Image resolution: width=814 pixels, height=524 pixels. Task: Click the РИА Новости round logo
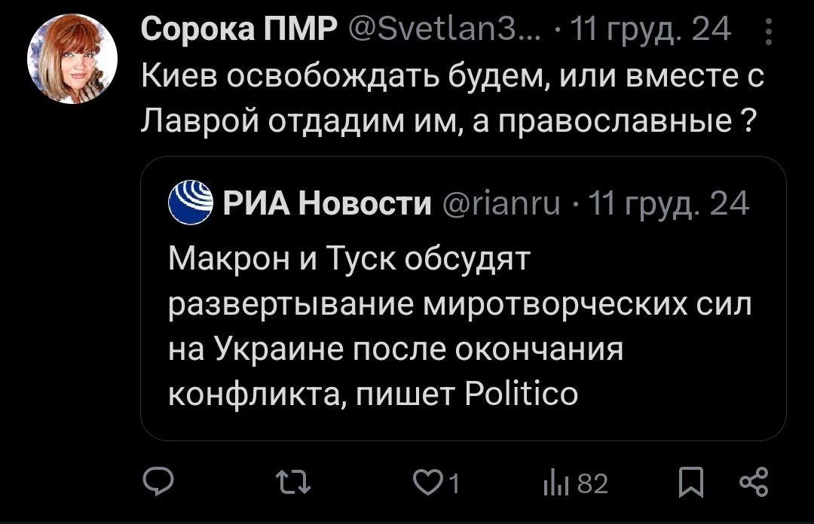pyautogui.click(x=191, y=203)
